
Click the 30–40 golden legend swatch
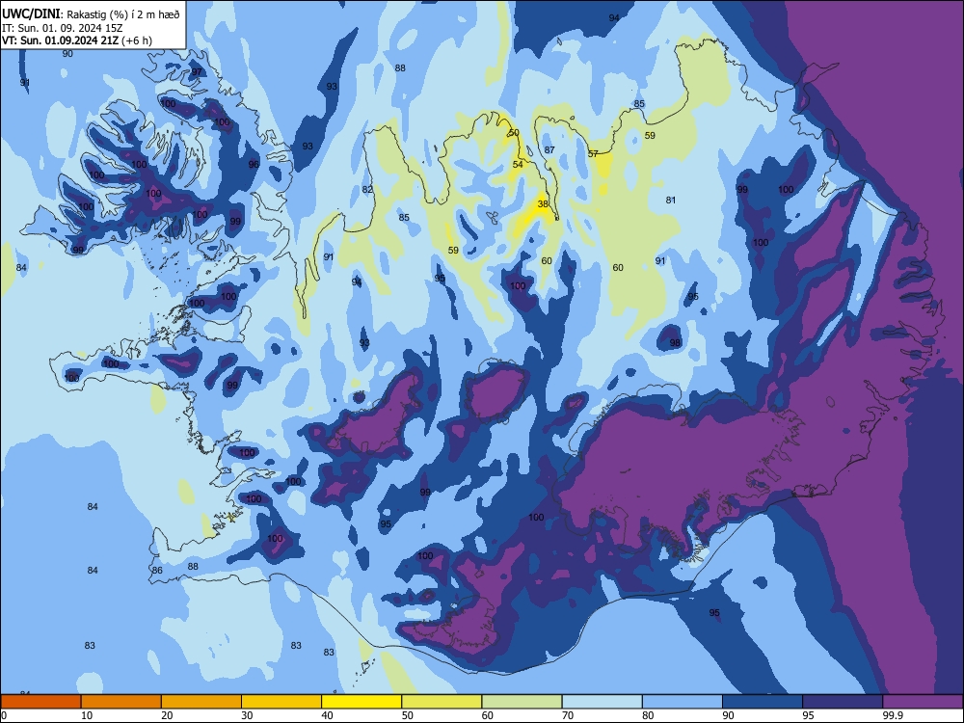click(x=281, y=702)
